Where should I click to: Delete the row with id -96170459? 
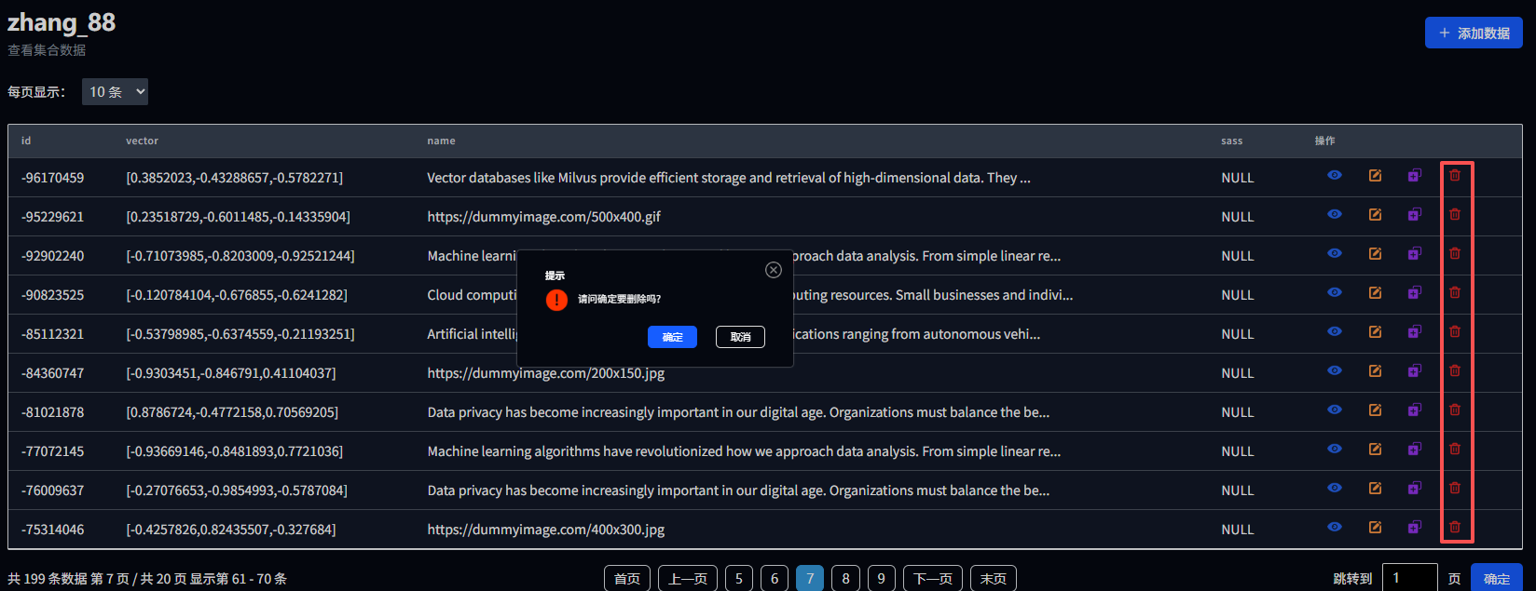point(1455,176)
